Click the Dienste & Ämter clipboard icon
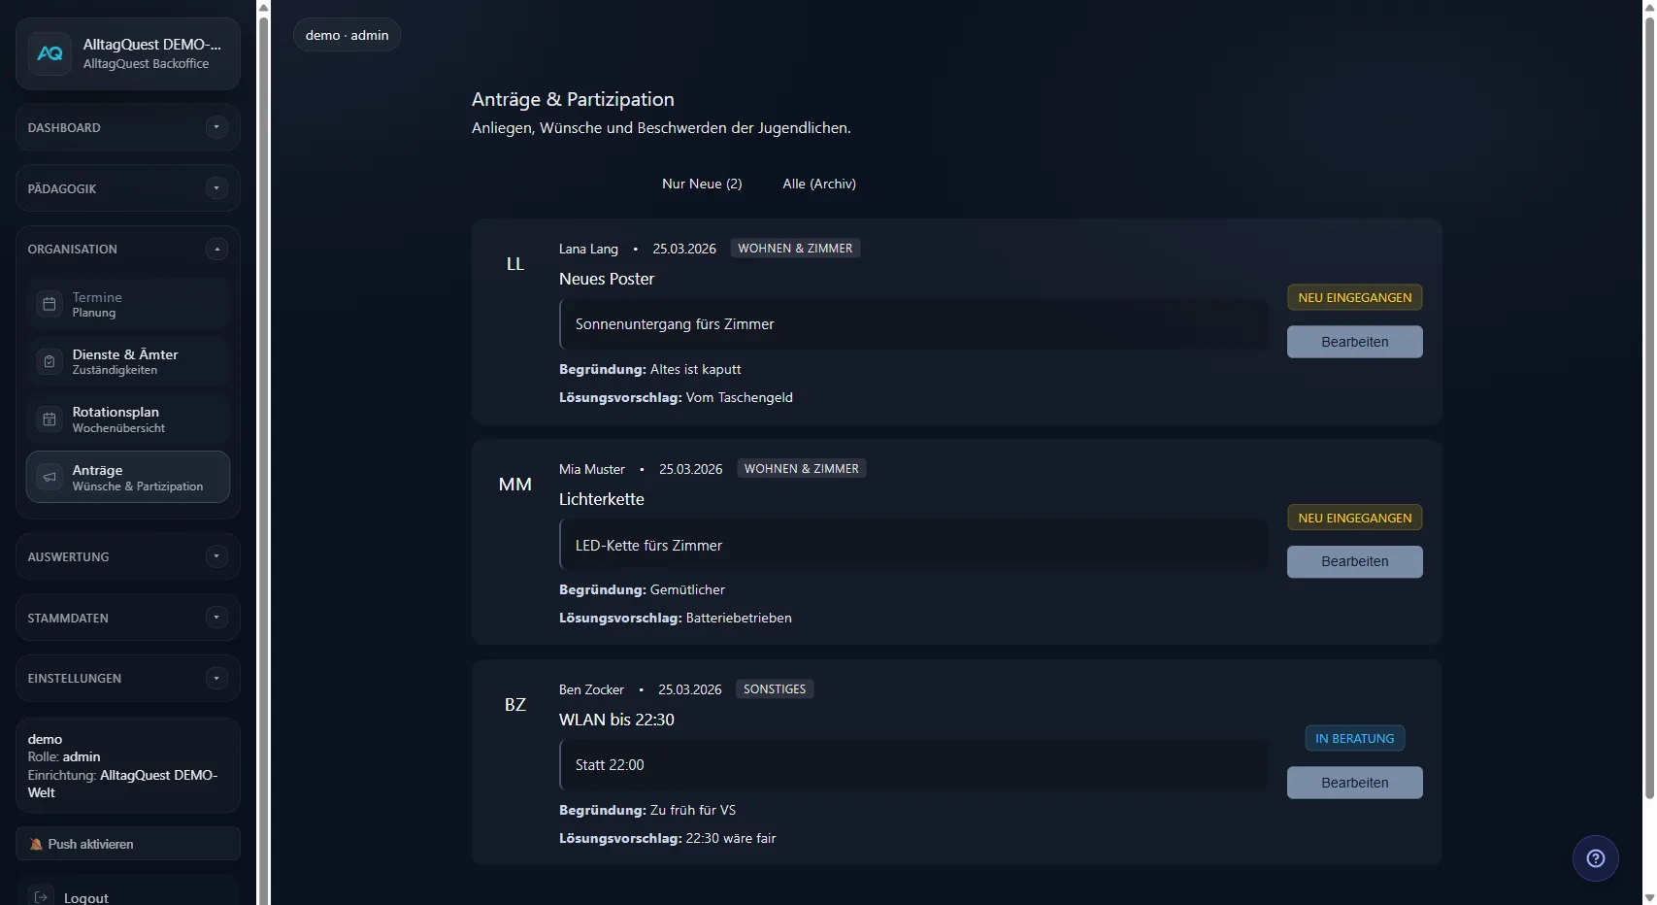Screen dimensions: 1657x905 pos(50,361)
